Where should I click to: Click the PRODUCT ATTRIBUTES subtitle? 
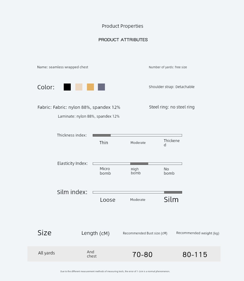(123, 40)
